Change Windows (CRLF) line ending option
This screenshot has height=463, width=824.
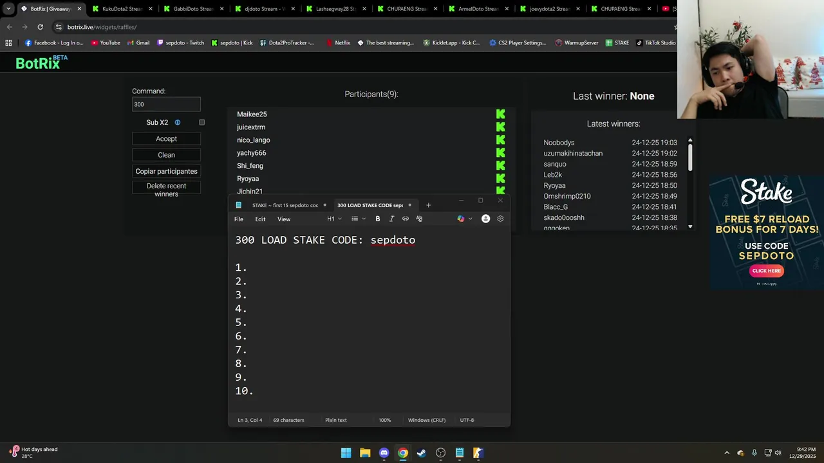click(427, 420)
